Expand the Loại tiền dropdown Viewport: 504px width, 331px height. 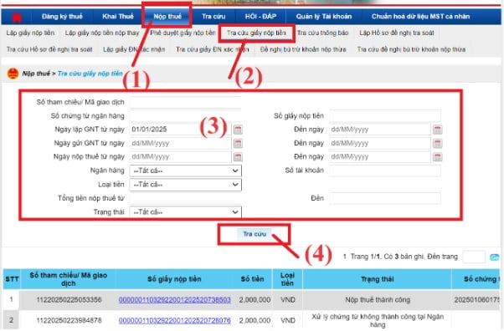click(186, 185)
